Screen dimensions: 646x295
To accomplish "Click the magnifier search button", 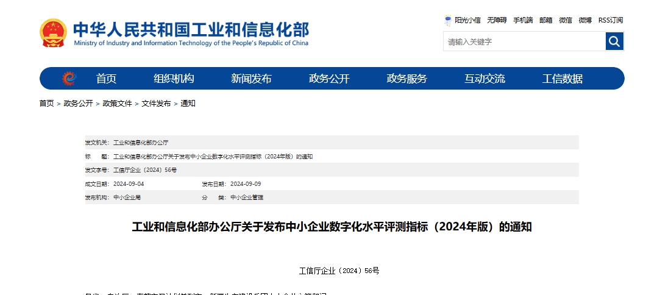I will 614,41.
